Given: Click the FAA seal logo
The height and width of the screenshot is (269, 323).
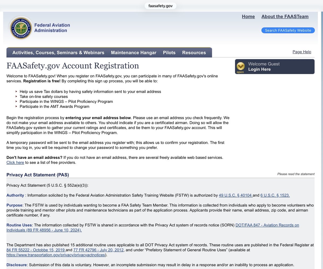Looking at the screenshot, I should [21, 27].
